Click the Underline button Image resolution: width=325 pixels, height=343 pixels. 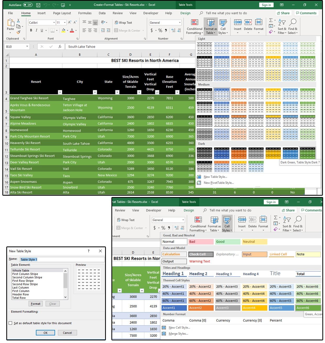tap(42, 30)
